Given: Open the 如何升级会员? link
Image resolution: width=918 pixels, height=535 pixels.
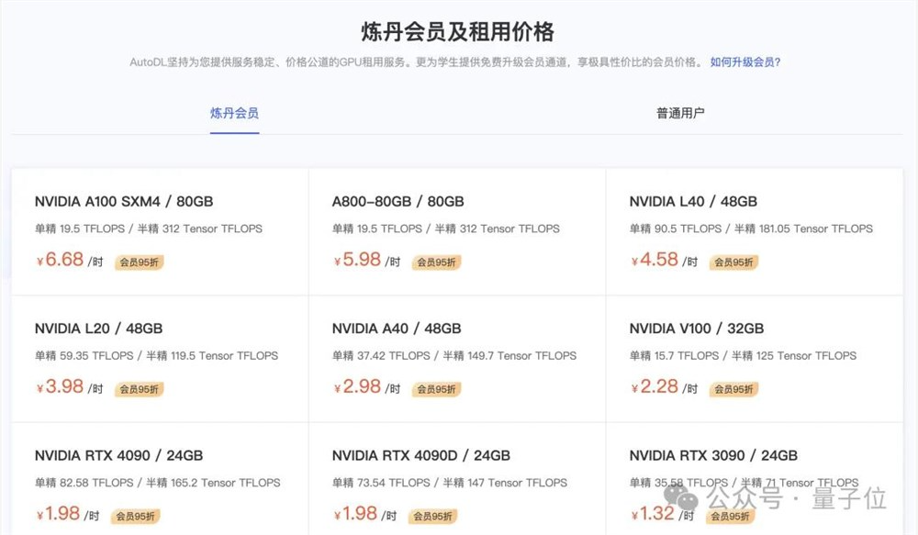Looking at the screenshot, I should click(x=745, y=62).
